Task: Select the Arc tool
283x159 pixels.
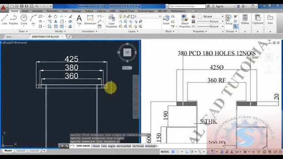Action: point(33,20)
